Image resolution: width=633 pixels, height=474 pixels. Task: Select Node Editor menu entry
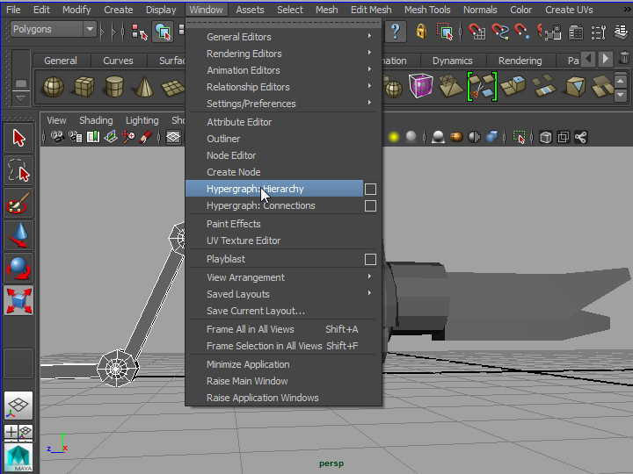coord(231,155)
